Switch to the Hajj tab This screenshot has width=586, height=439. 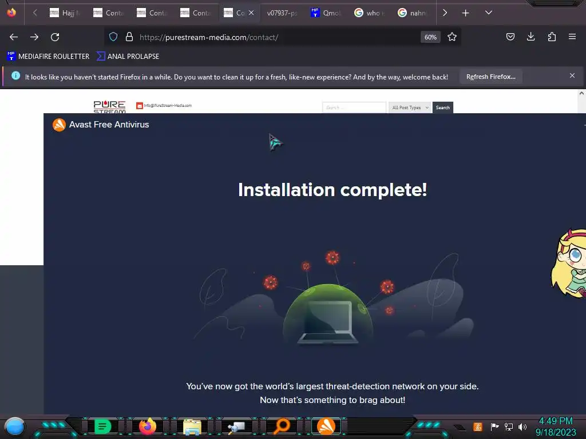(65, 13)
